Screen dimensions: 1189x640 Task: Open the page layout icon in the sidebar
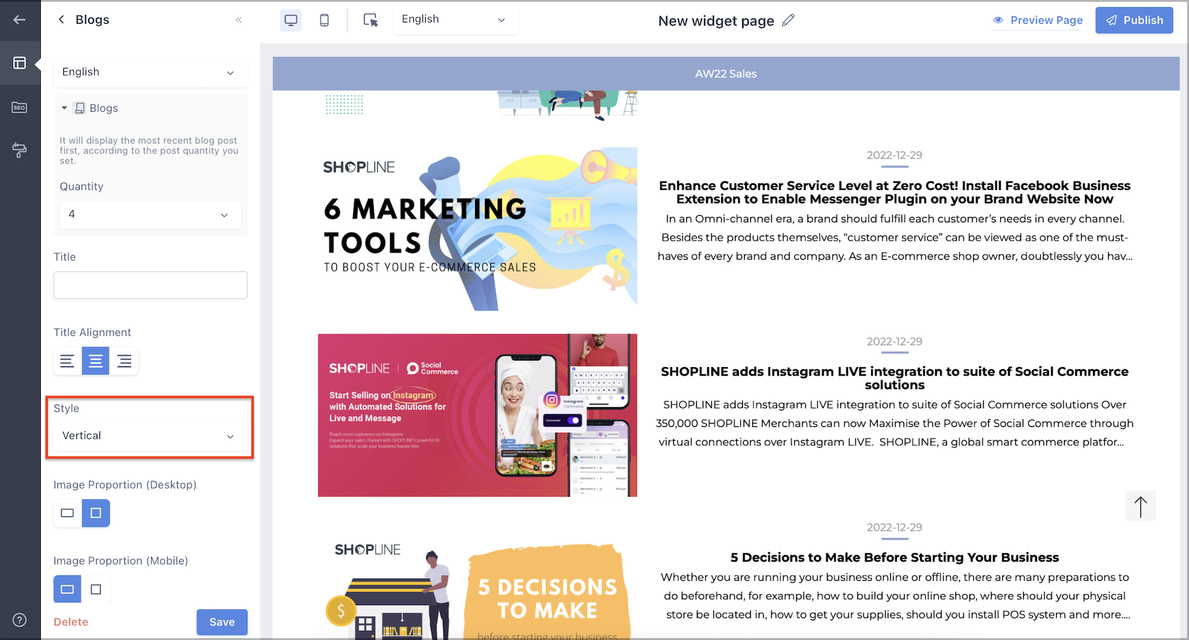[x=20, y=63]
